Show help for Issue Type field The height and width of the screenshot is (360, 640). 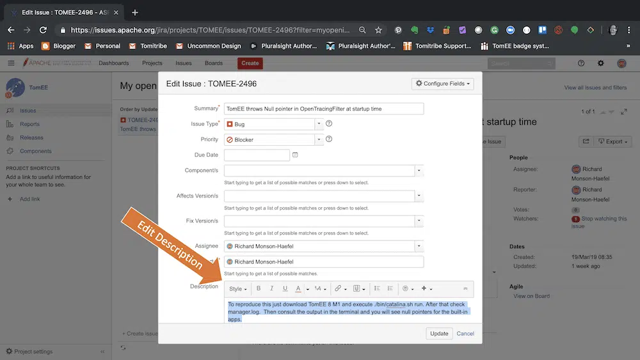coord(329,123)
